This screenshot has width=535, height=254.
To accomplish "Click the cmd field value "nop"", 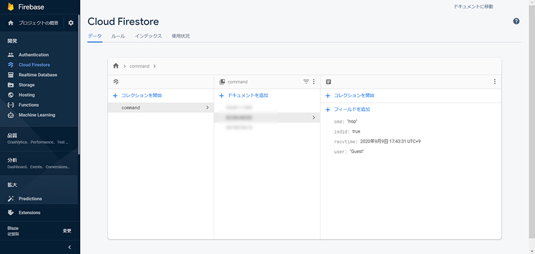I will [352, 121].
